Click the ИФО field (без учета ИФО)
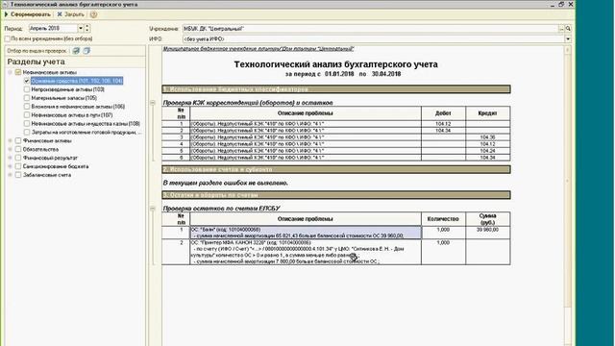The height and width of the screenshot is (346, 615). pyautogui.click(x=374, y=38)
